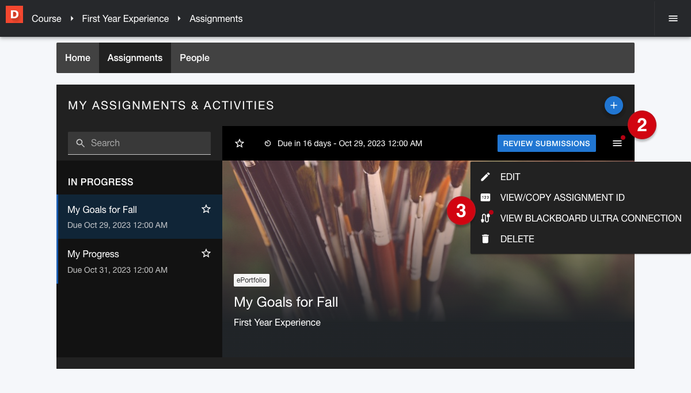Image resolution: width=691 pixels, height=393 pixels.
Task: Click the orange D logo icon
Action: coord(14,14)
